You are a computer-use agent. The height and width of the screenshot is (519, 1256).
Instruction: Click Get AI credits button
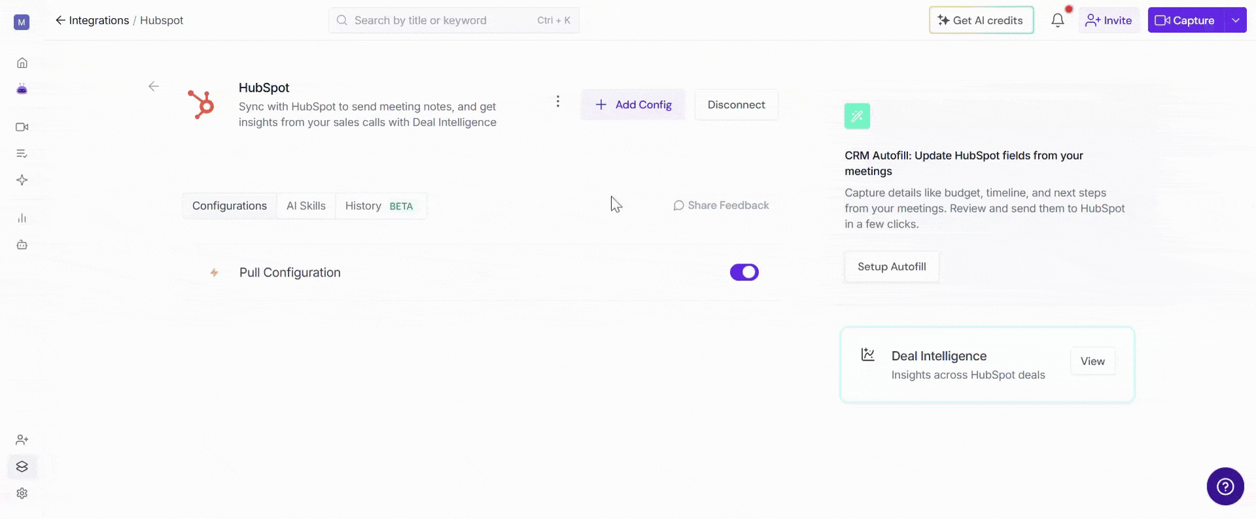tap(981, 20)
